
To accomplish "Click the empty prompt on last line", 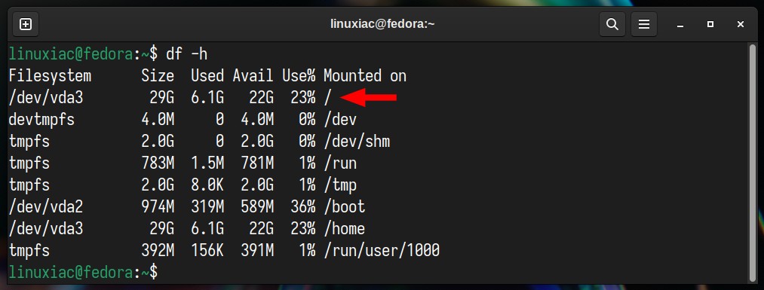I will coord(83,273).
